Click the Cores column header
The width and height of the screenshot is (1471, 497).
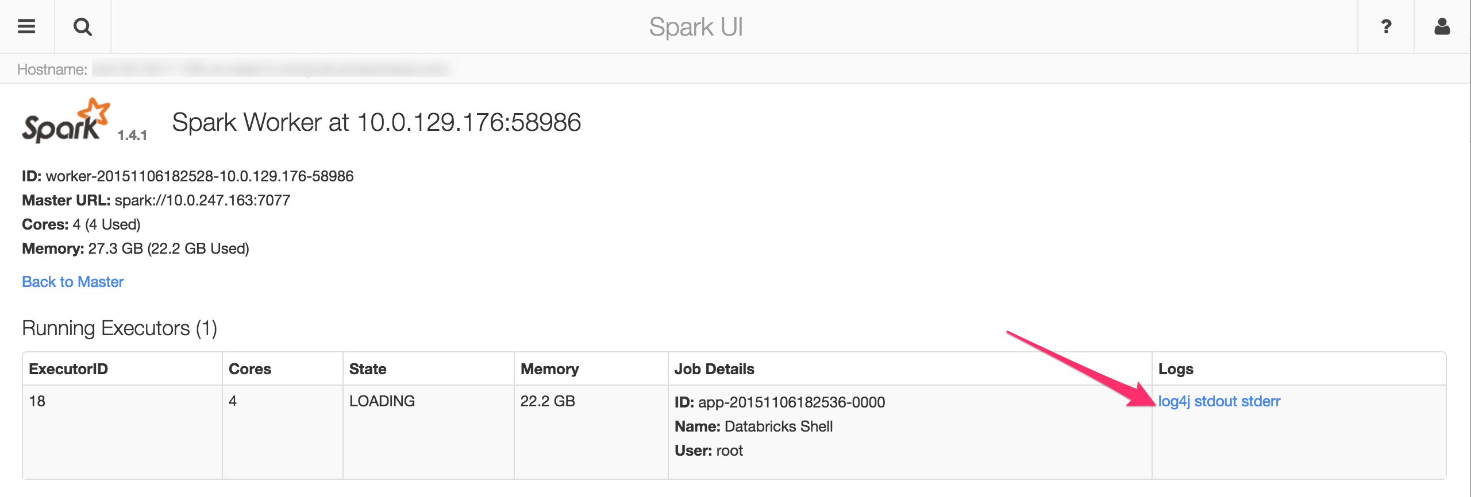pos(250,369)
